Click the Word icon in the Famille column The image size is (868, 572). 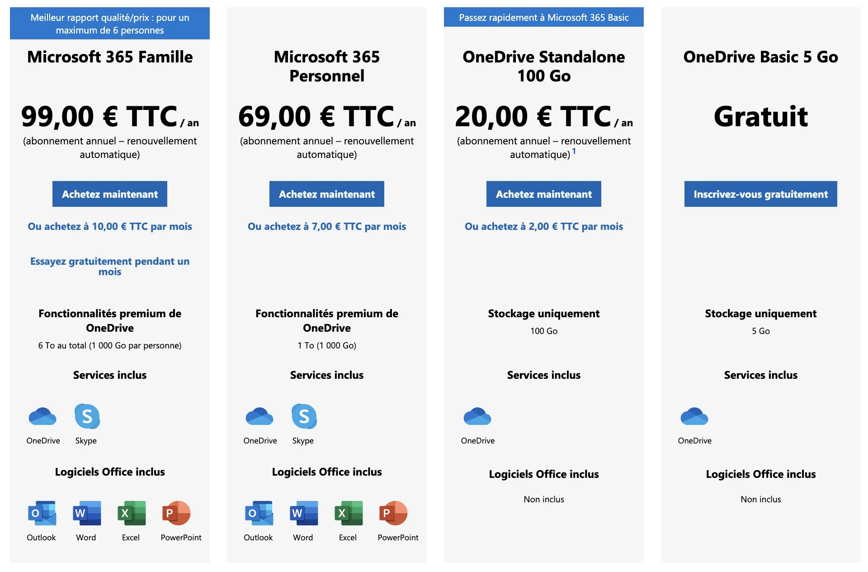pos(87,513)
